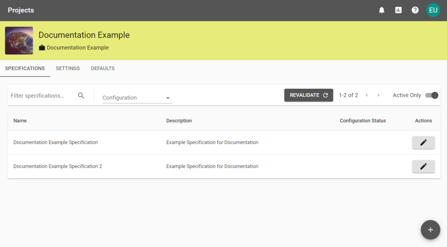Open the help question mark icon
This screenshot has height=247, width=447.
(x=415, y=10)
